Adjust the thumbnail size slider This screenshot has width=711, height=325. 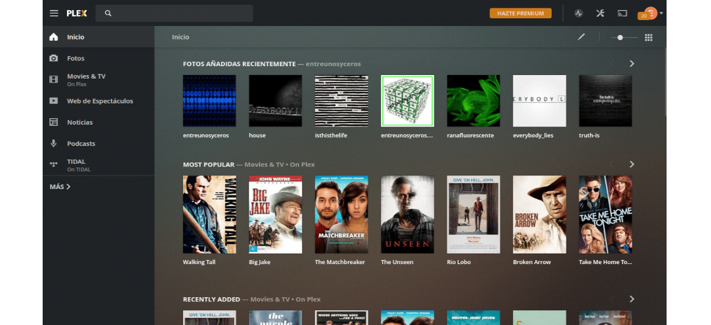(620, 37)
